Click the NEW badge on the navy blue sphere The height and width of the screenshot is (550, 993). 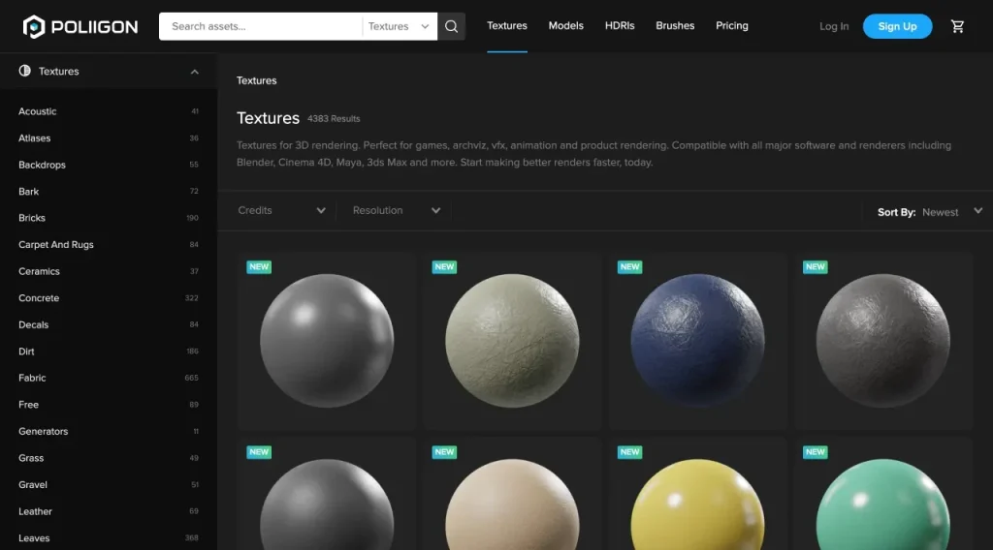tap(630, 267)
